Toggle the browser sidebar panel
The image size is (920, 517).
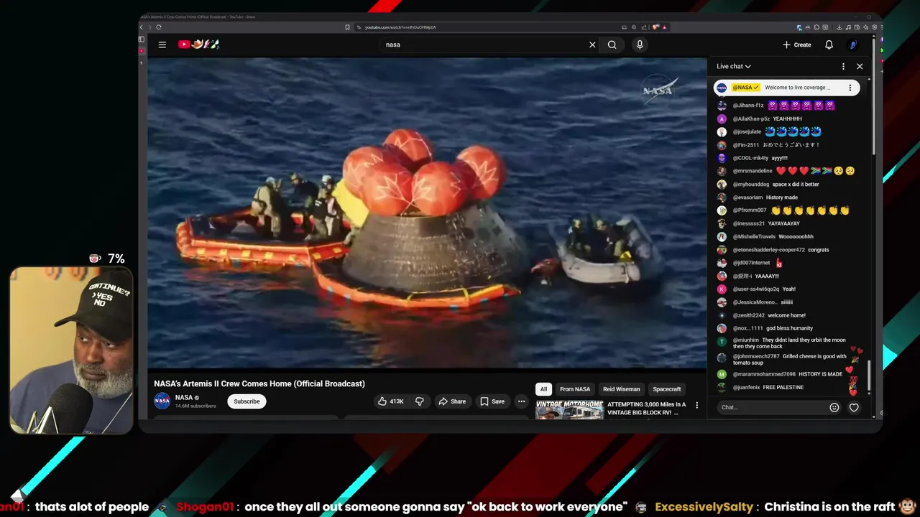coord(142,39)
